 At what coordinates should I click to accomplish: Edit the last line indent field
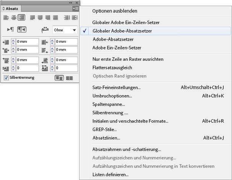pos(67,50)
